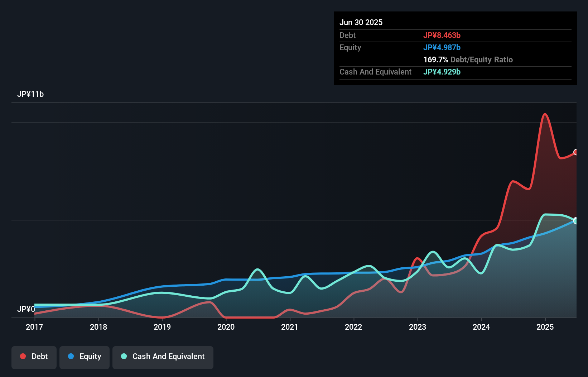Open details for the Debt/Equity Ratio row
The height and width of the screenshot is (377, 588).
click(x=468, y=59)
